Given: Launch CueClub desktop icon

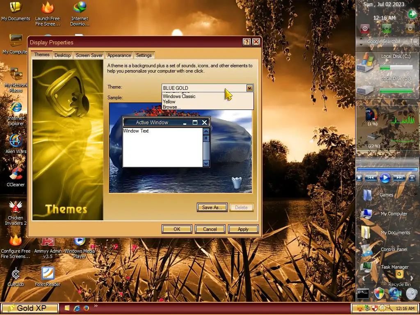Looking at the screenshot, I should tap(16, 277).
